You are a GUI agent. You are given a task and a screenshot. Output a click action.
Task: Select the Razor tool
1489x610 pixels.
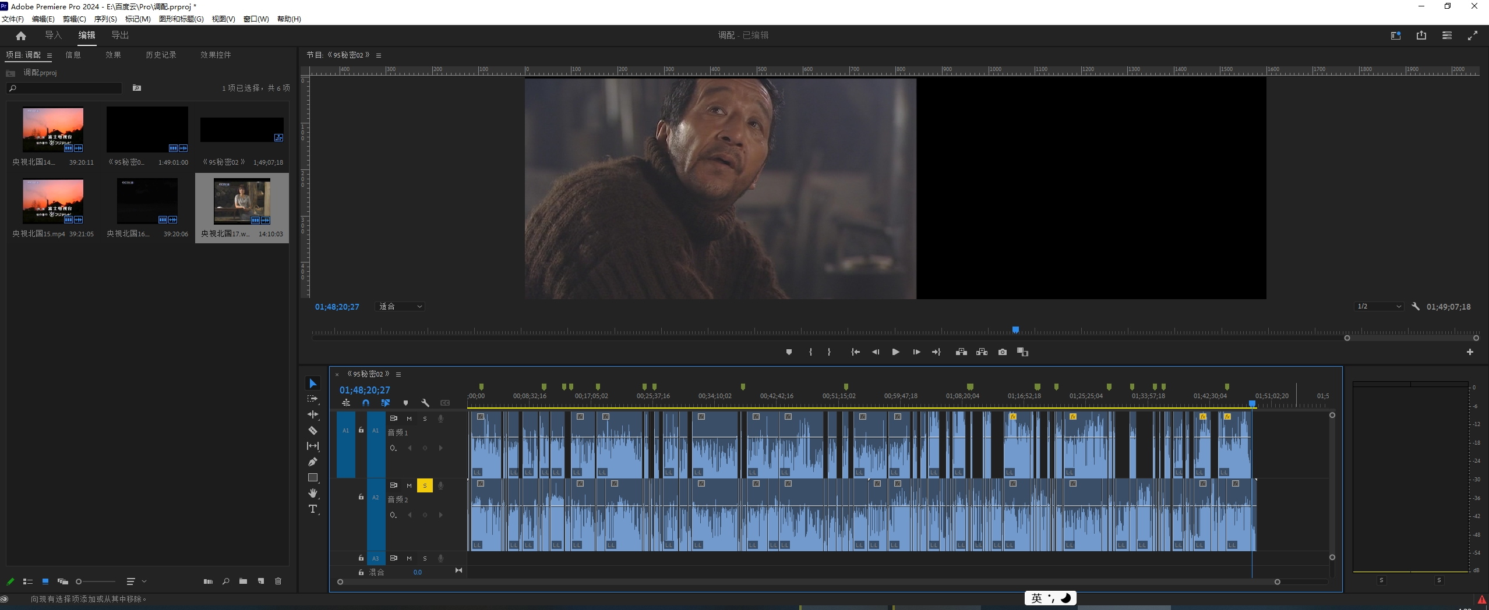coord(313,431)
